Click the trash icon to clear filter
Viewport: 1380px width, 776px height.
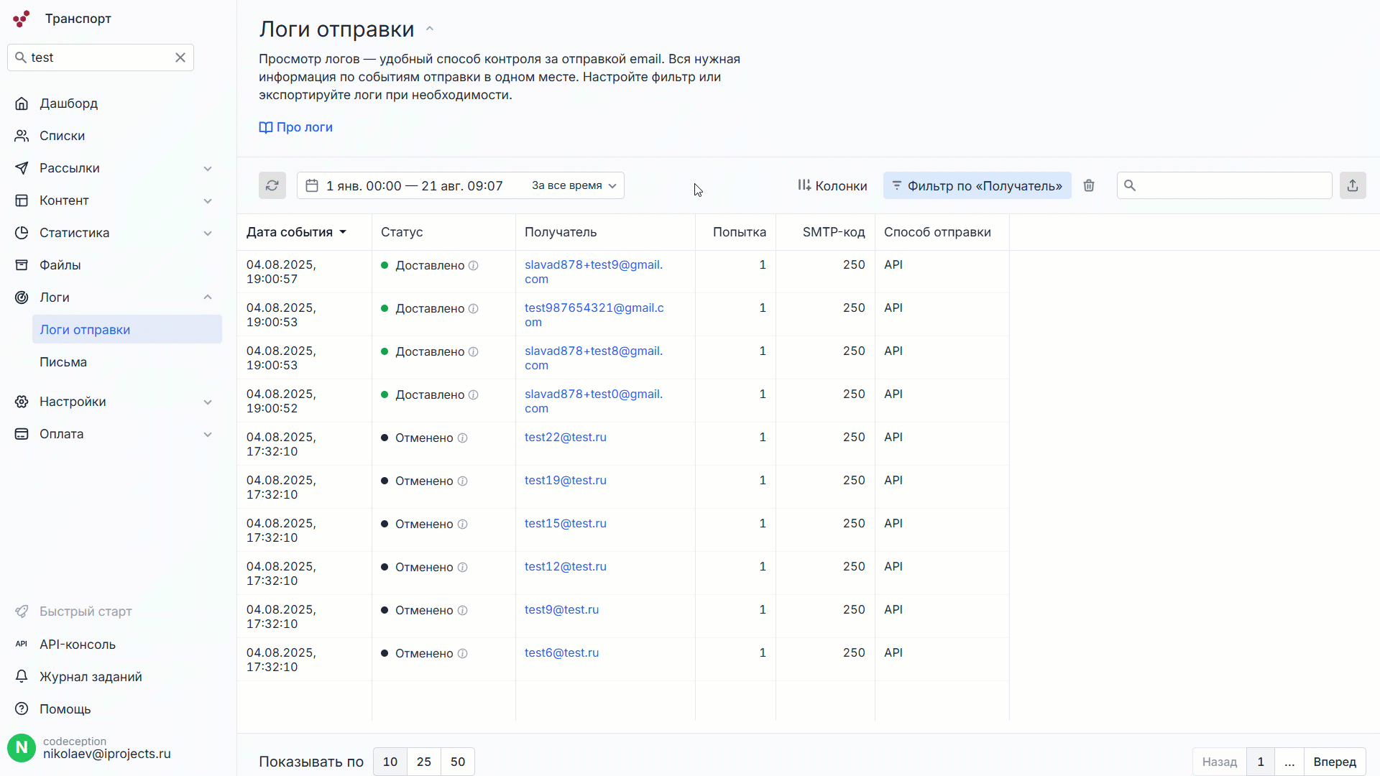tap(1089, 185)
